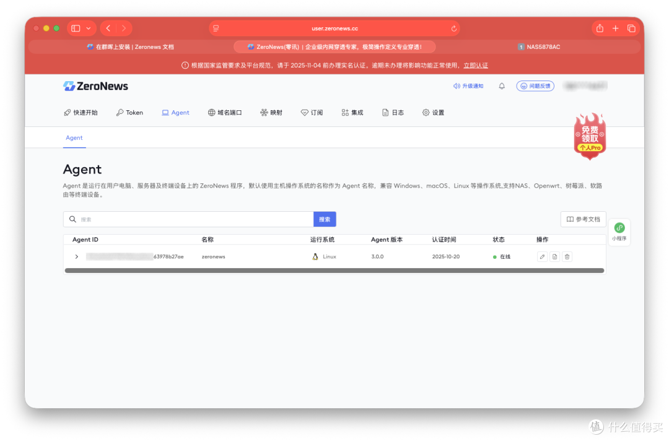The image size is (669, 441).
Task: Open the 设置 settings menu item
Action: click(434, 113)
